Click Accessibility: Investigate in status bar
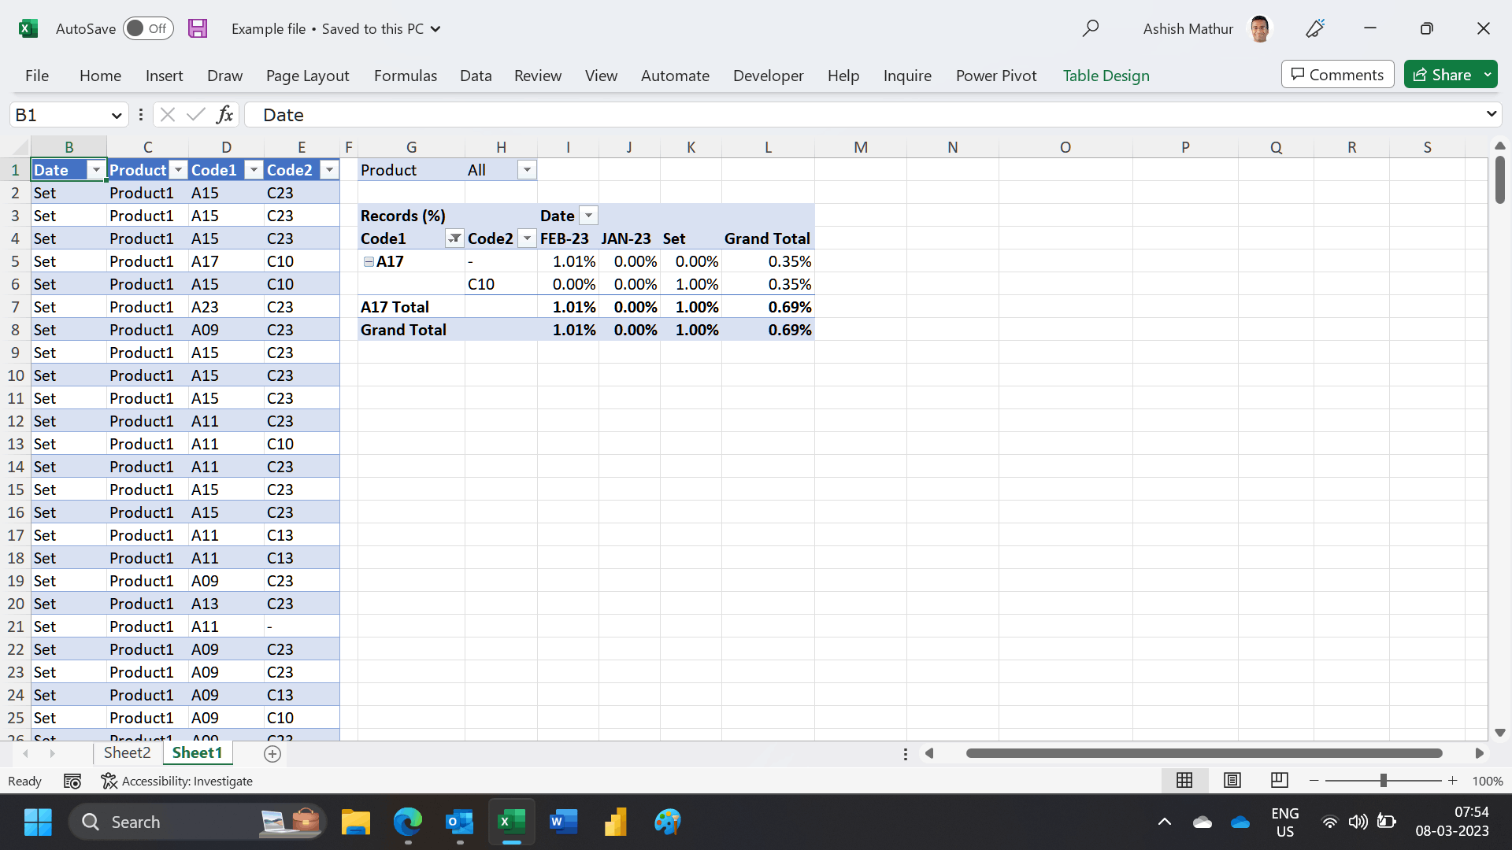This screenshot has width=1512, height=850. (x=177, y=781)
